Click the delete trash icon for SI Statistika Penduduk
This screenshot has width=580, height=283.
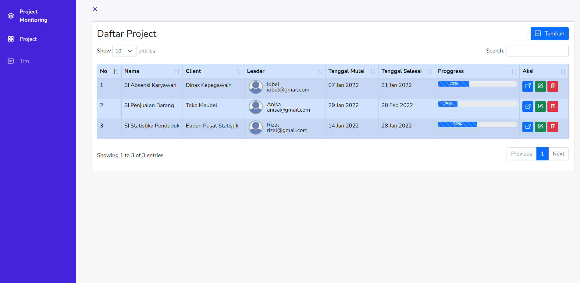553,127
